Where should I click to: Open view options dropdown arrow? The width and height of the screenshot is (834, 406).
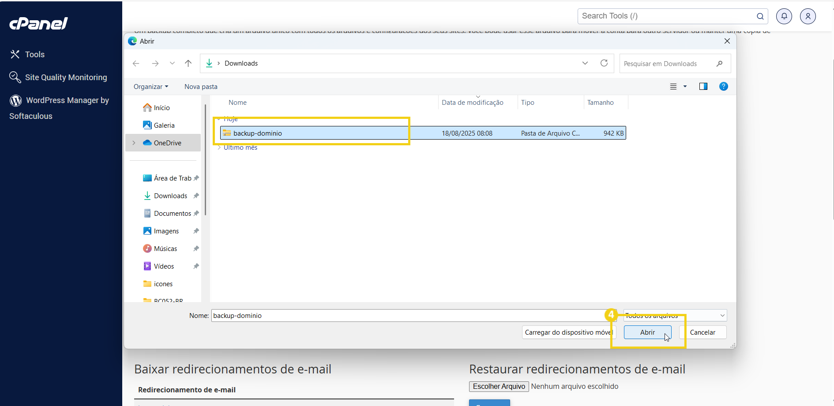coord(685,87)
